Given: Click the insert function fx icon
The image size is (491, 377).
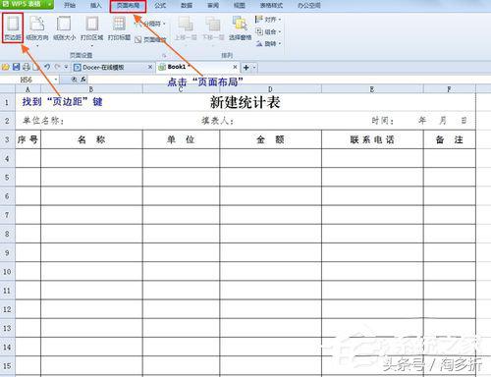Looking at the screenshot, I should pos(83,80).
